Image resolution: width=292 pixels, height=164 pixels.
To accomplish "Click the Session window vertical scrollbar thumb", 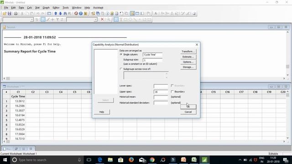I will (x=287, y=67).
